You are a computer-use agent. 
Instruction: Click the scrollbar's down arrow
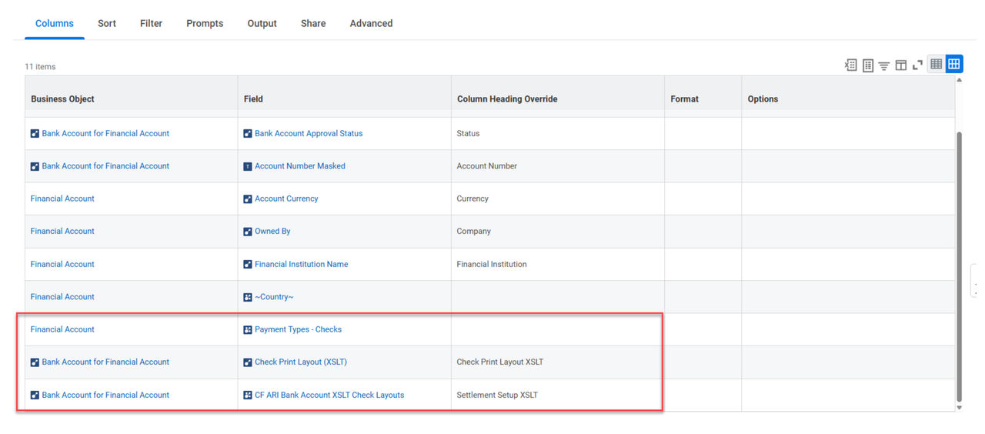(959, 408)
